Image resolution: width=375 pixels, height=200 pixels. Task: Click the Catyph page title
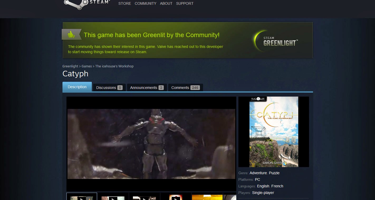pos(75,74)
